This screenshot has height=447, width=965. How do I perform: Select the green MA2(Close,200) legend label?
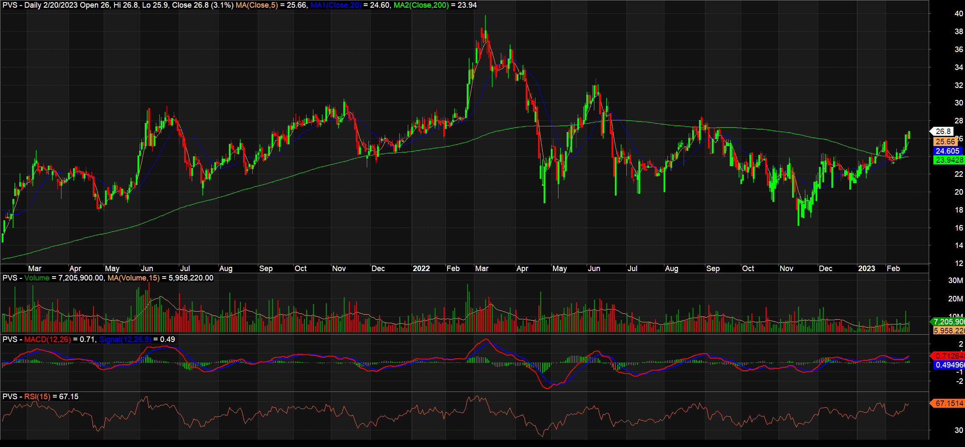tap(421, 5)
